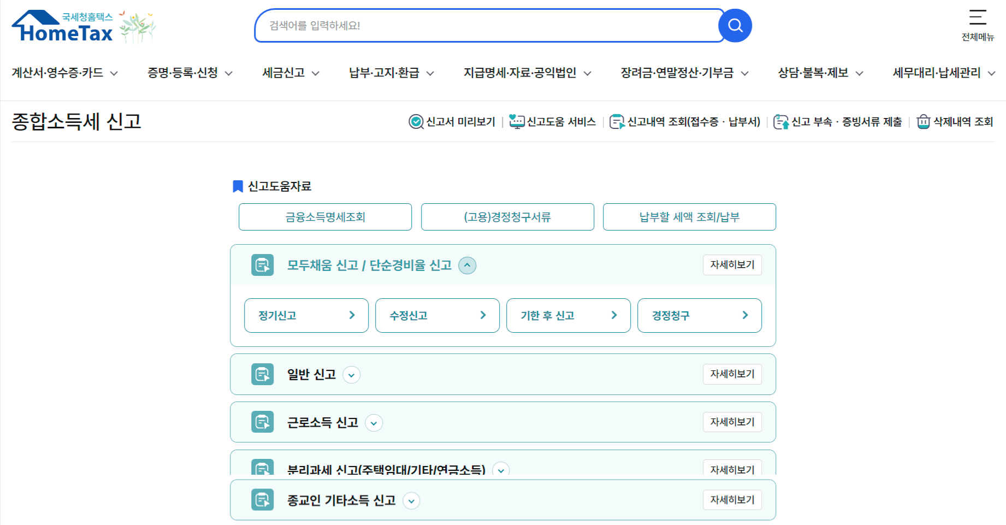The height and width of the screenshot is (525, 1006).
Task: Open the 세금신고 menu
Action: (283, 73)
